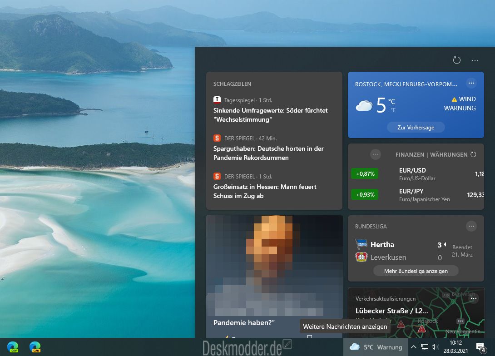Click the +0,87% change badge
The height and width of the screenshot is (356, 495).
[365, 173]
